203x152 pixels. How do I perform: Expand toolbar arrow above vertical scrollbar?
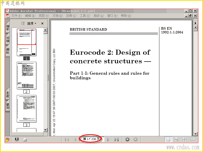[195, 23]
